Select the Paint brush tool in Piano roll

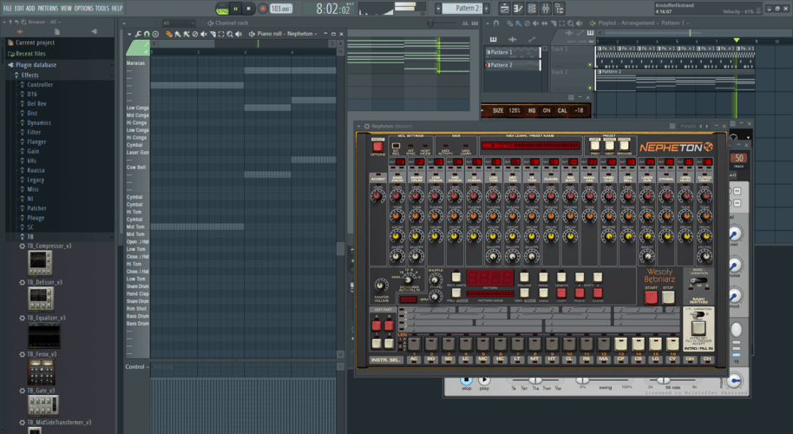tap(178, 34)
